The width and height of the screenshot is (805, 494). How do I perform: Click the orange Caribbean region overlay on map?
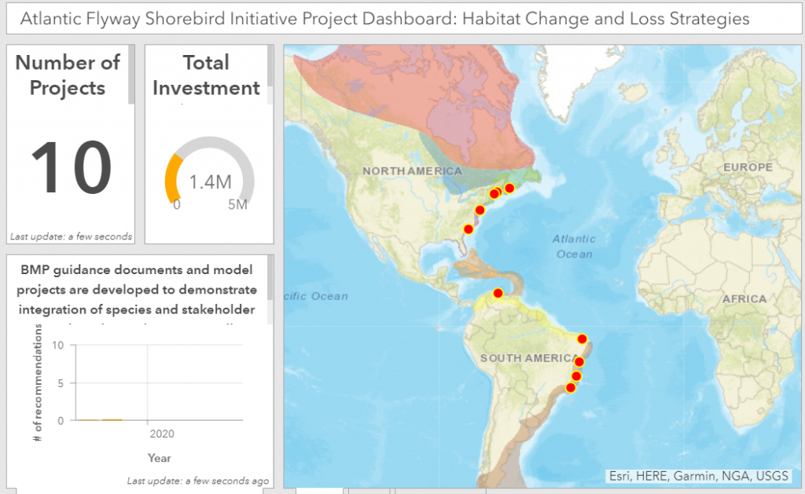tap(480, 269)
